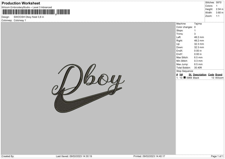The height and width of the screenshot is (159, 225).
Task: Click the Colorway 1 value
Action: (20, 20)
